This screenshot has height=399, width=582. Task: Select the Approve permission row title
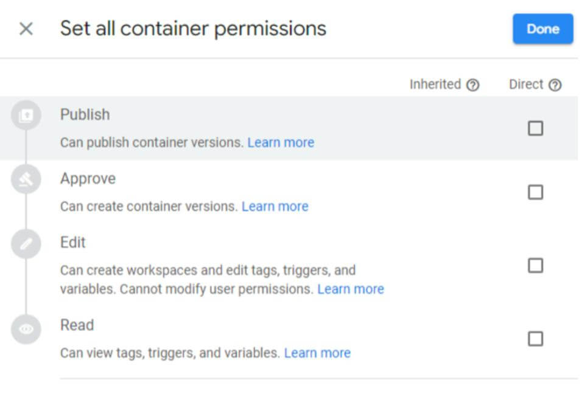tap(88, 178)
